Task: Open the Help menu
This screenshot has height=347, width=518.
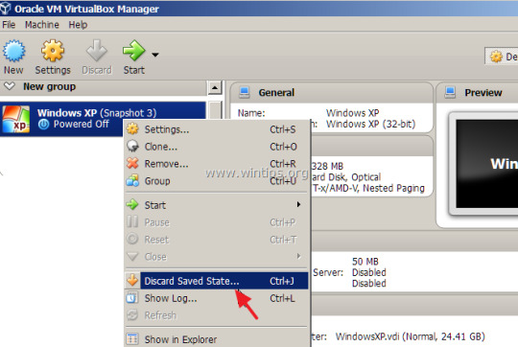Action: point(78,25)
